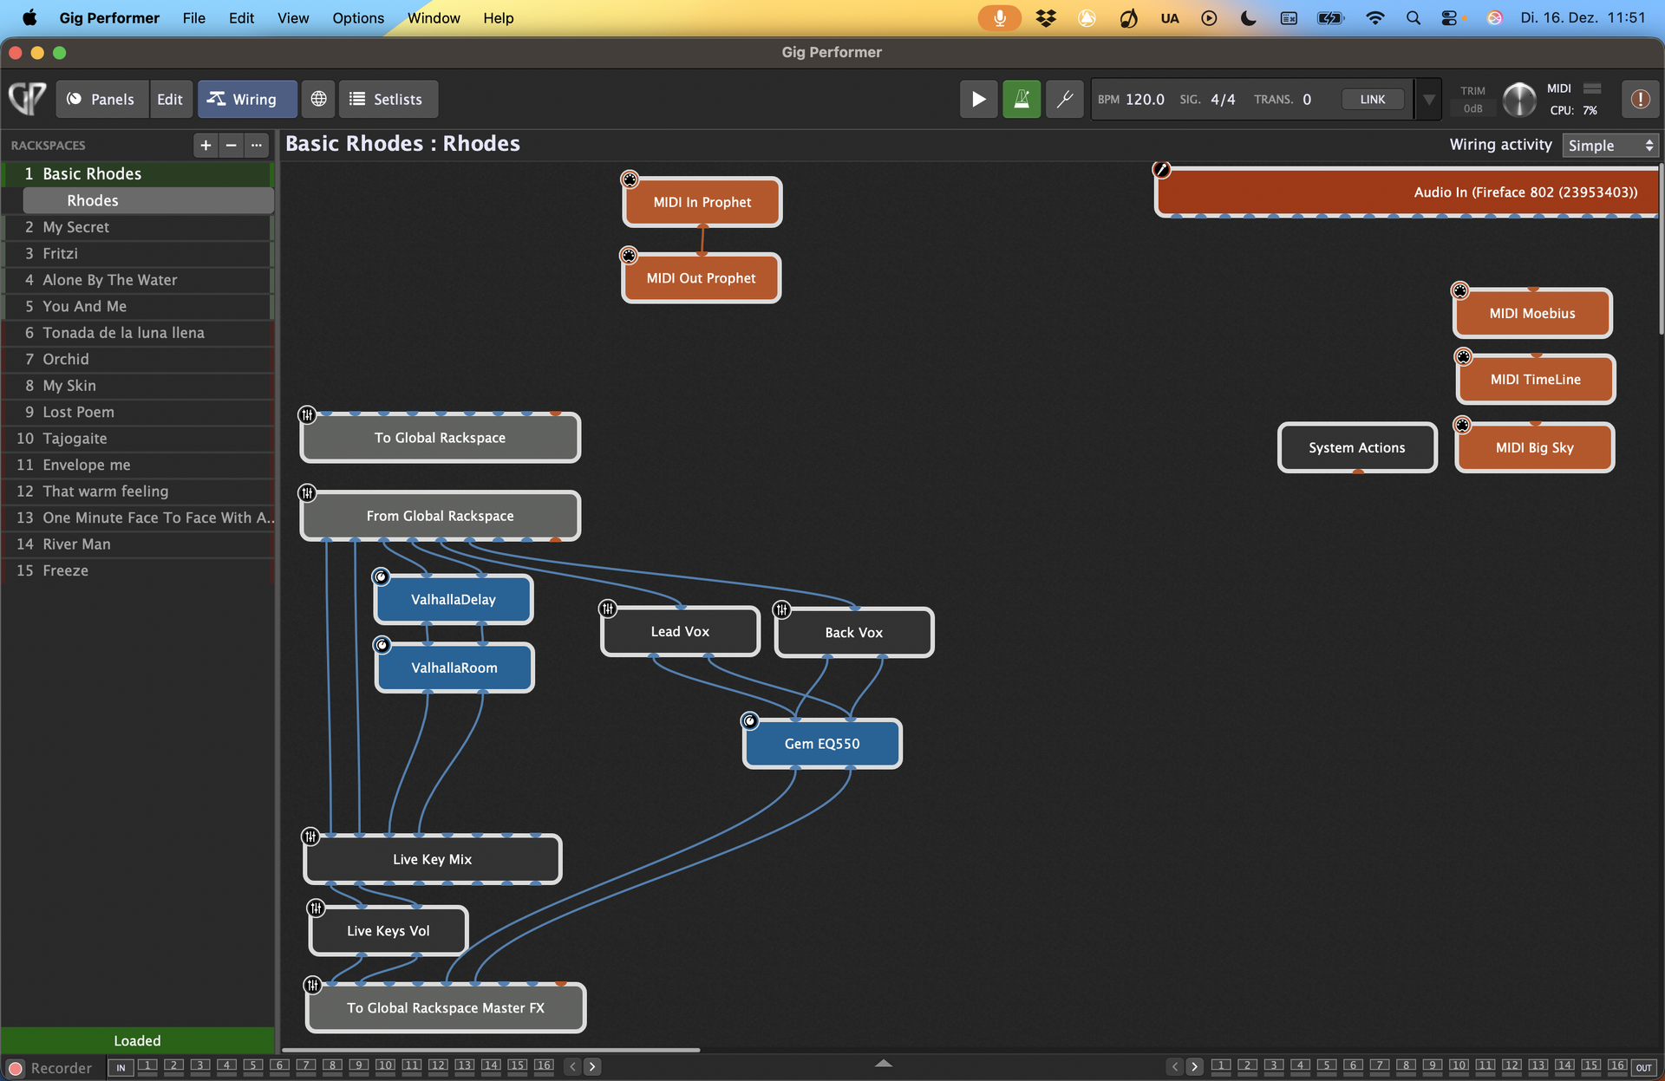Toggle the Ableton LINK button
1665x1081 pixels.
point(1372,99)
